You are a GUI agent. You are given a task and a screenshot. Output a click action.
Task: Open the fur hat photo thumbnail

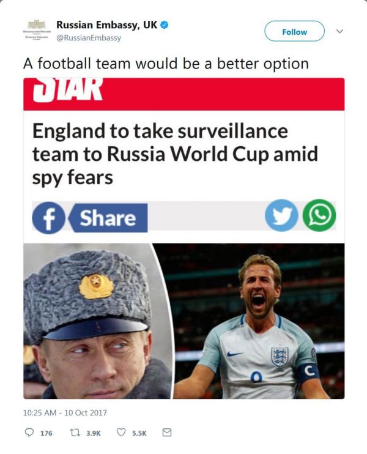pyautogui.click(x=98, y=321)
